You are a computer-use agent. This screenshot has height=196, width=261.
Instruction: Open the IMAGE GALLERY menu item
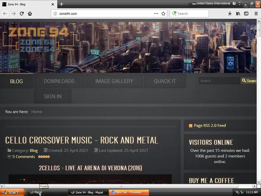[114, 81]
